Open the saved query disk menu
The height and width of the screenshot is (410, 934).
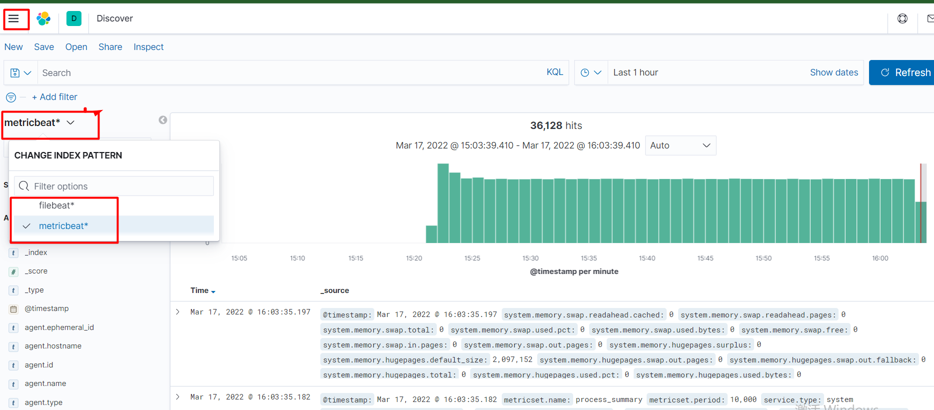(20, 73)
